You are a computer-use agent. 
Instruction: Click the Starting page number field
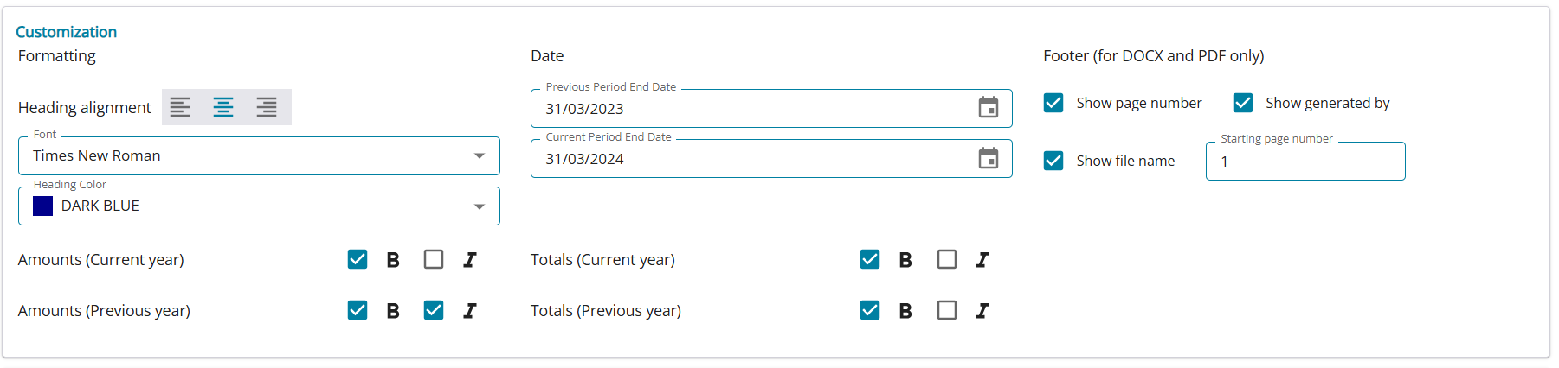point(1305,162)
